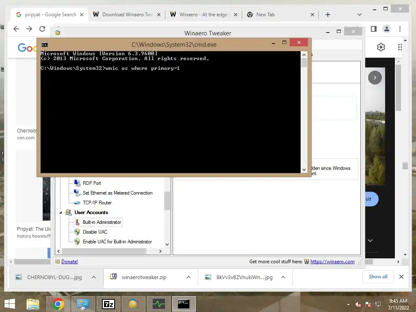Open the Disable UAC tweak
The height and width of the screenshot is (312, 416).
[x=95, y=232]
